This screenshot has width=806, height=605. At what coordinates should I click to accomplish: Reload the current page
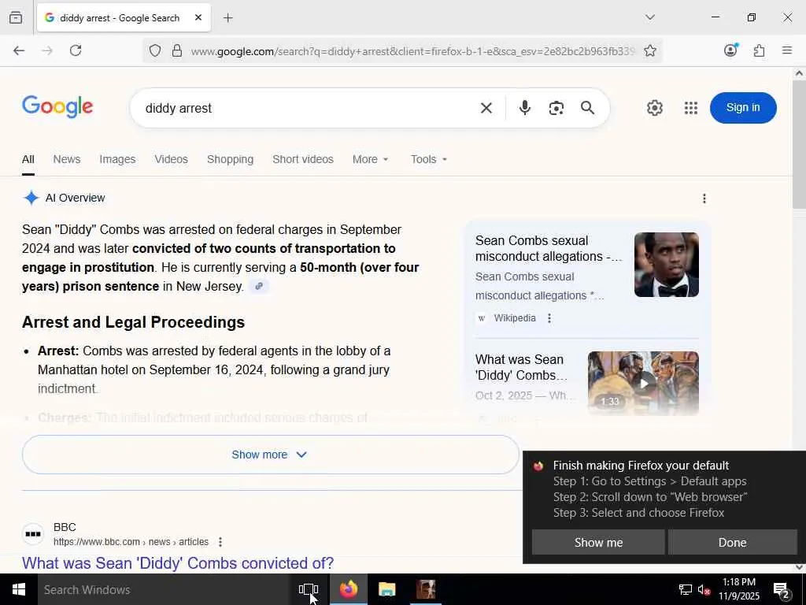76,50
